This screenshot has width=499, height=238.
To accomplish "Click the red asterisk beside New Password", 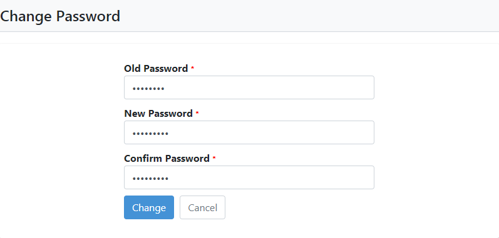I will [x=197, y=112].
